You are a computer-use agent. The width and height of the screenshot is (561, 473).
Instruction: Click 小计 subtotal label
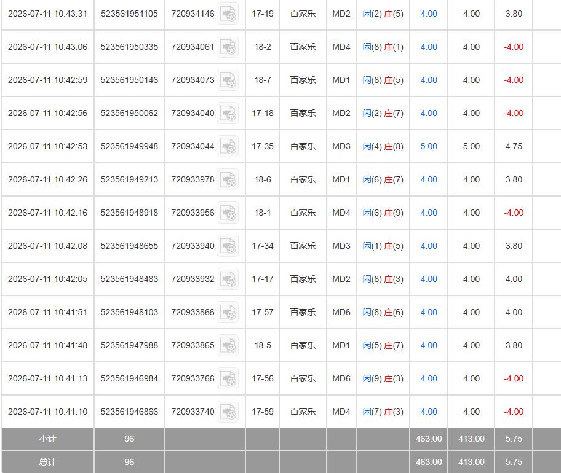click(x=47, y=439)
